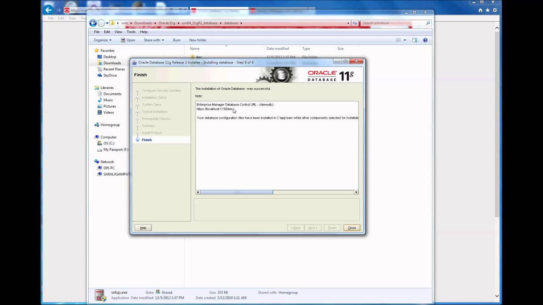This screenshot has width=543, height=305.
Task: Open My Passport (F:) drive
Action: tap(115, 150)
